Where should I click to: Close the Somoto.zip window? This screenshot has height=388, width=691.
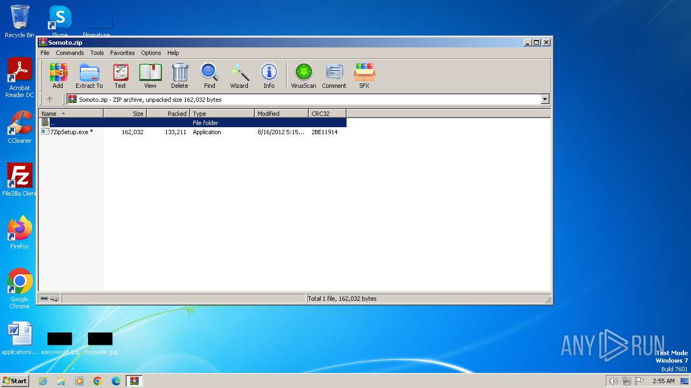[x=546, y=42]
